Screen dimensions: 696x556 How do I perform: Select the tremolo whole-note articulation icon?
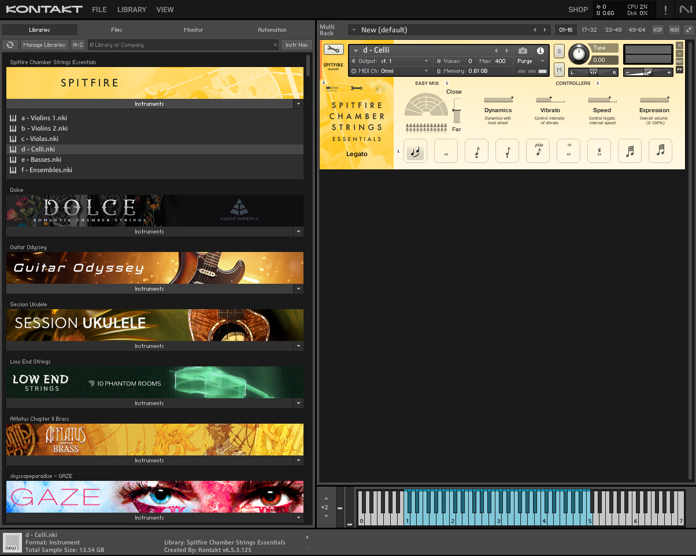pyautogui.click(x=599, y=151)
